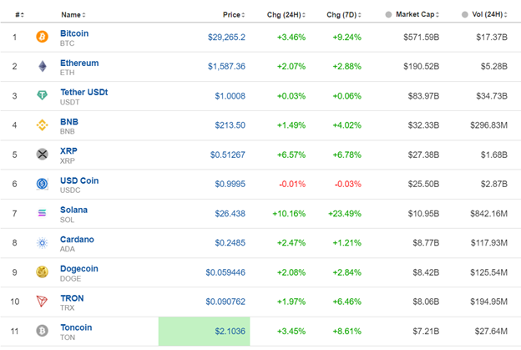Select Dogecoin volume $125.54M
521x350 pixels.
click(488, 272)
